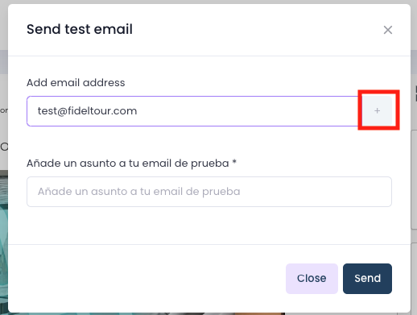Image resolution: width=417 pixels, height=315 pixels.
Task: Click the plus icon to add the email
Action: [377, 110]
